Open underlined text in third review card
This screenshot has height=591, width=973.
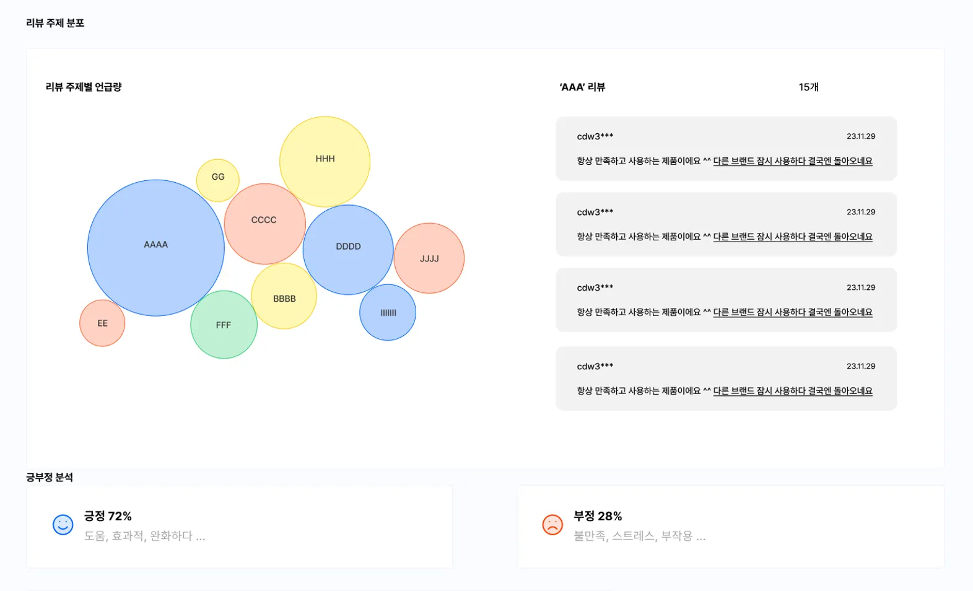tap(792, 312)
